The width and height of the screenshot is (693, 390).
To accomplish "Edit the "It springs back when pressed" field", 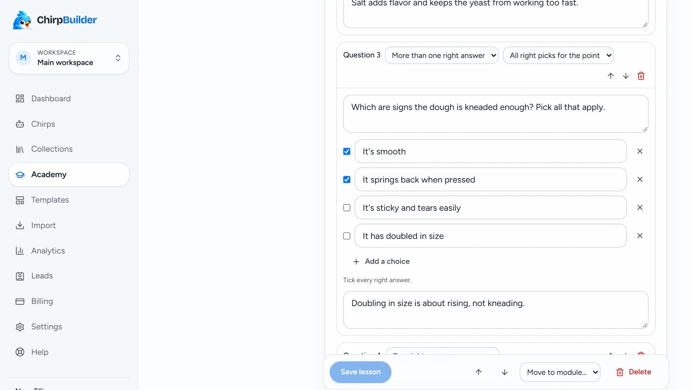I will pyautogui.click(x=490, y=179).
